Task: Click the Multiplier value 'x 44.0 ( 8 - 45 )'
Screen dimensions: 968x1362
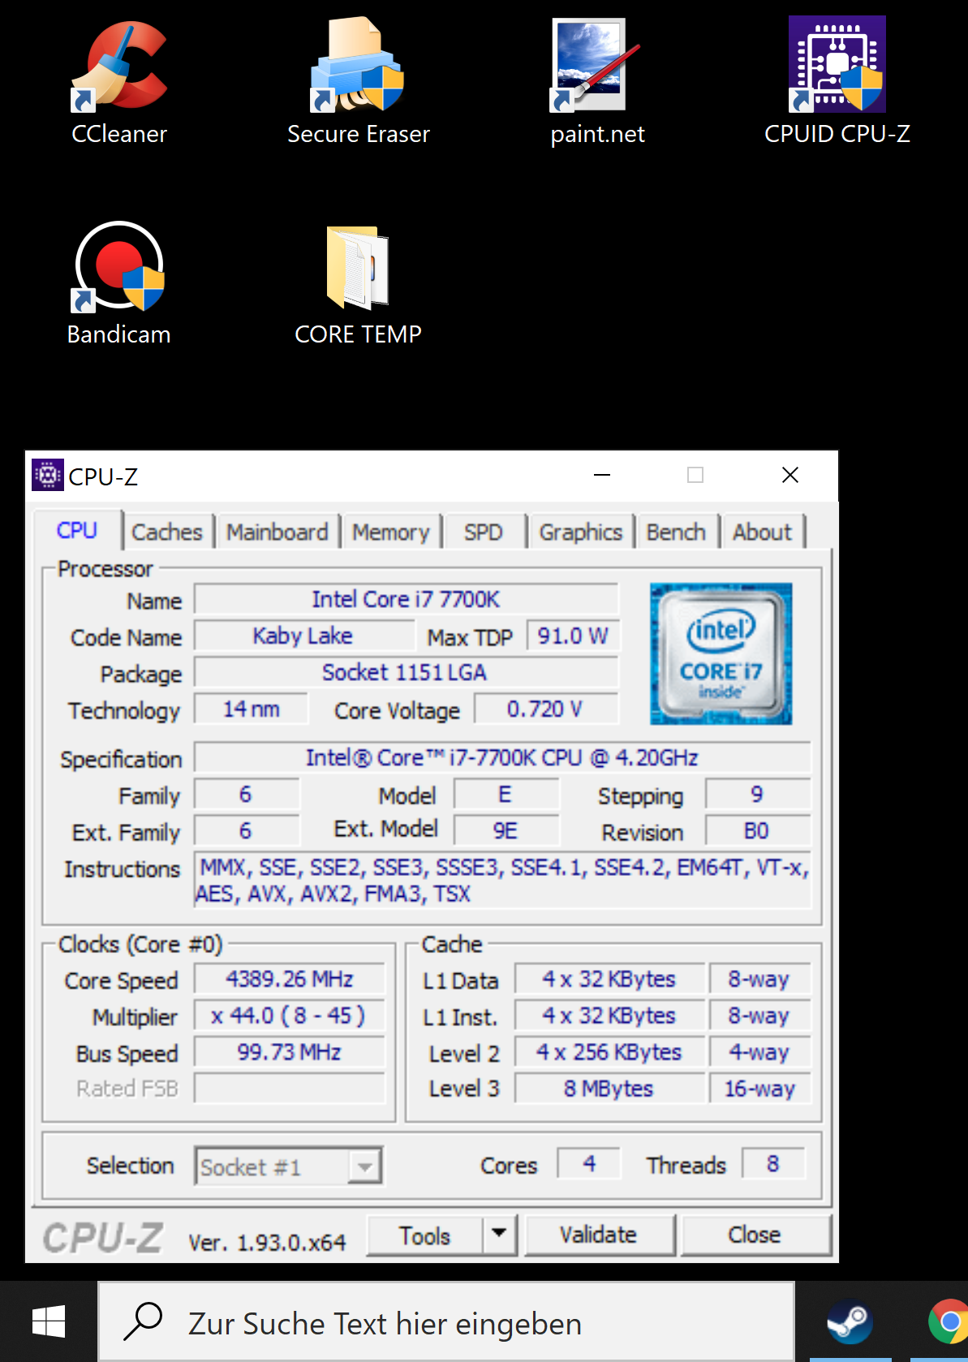Action: (x=290, y=1015)
